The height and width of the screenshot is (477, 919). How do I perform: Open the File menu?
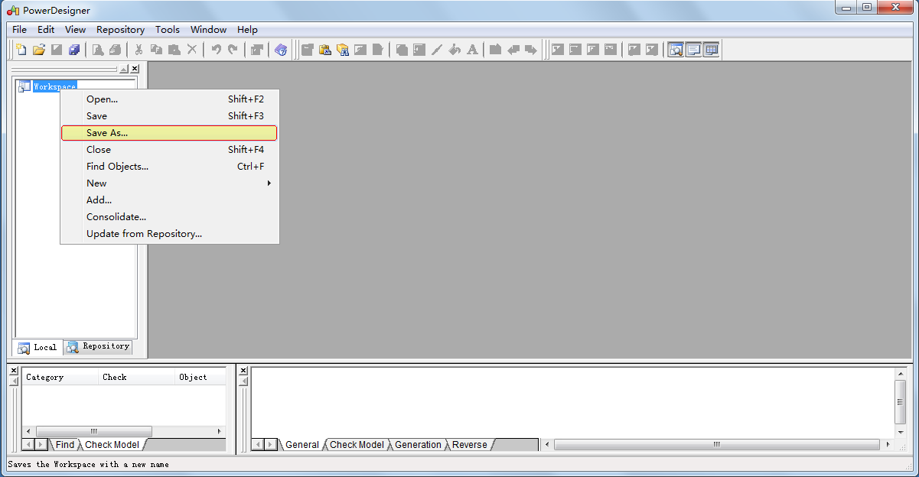pyautogui.click(x=19, y=29)
